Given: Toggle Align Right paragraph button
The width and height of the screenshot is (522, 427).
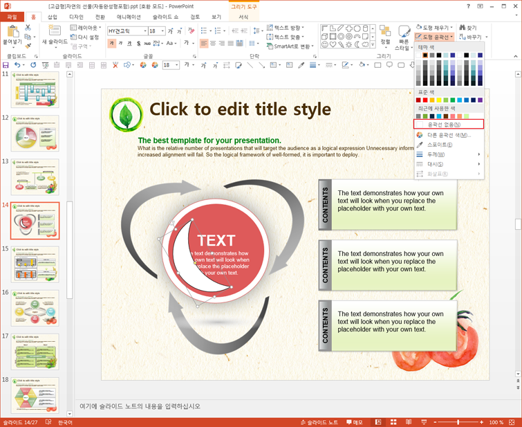Looking at the screenshot, I should pos(221,43).
